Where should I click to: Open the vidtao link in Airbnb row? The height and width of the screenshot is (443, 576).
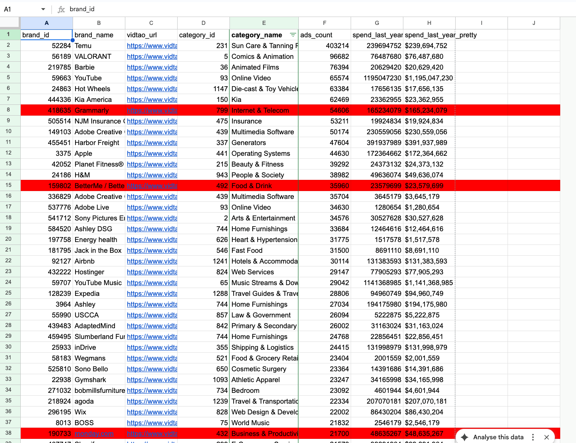pyautogui.click(x=152, y=261)
